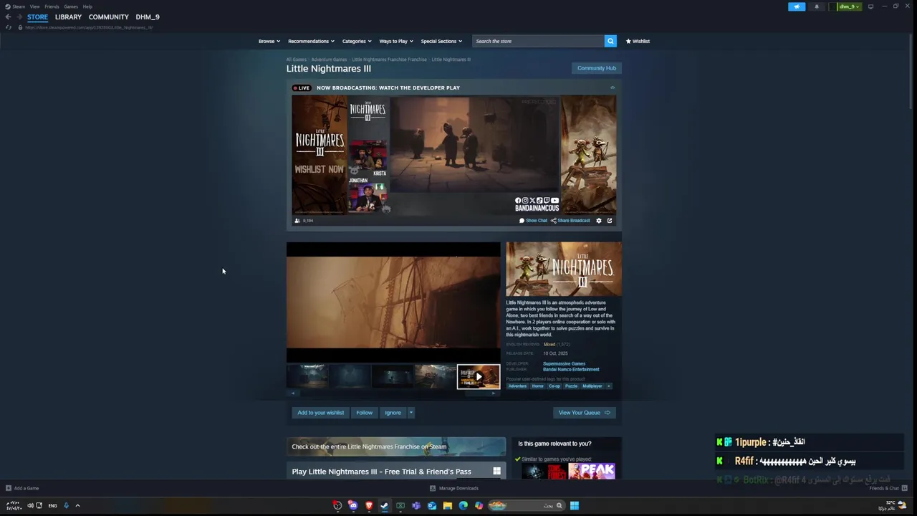Select the Puzzle tag
This screenshot has width=917, height=516.
[571, 386]
